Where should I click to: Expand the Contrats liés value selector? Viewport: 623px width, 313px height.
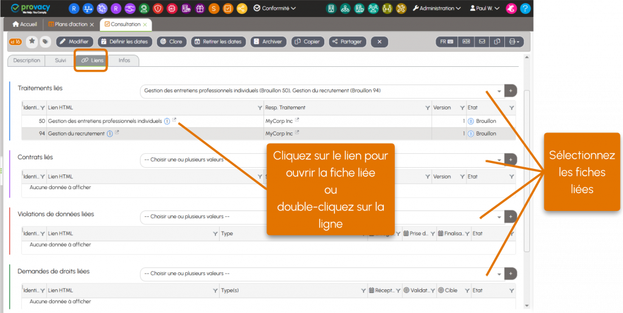499,160
